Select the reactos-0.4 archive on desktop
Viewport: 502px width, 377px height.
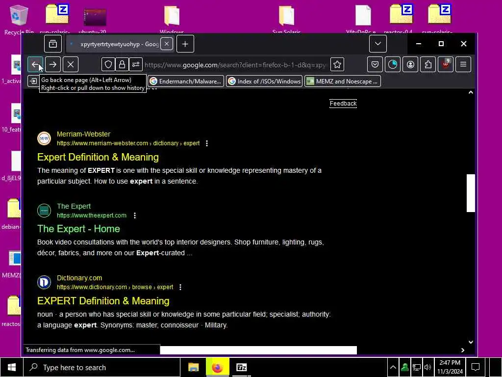coord(401,19)
